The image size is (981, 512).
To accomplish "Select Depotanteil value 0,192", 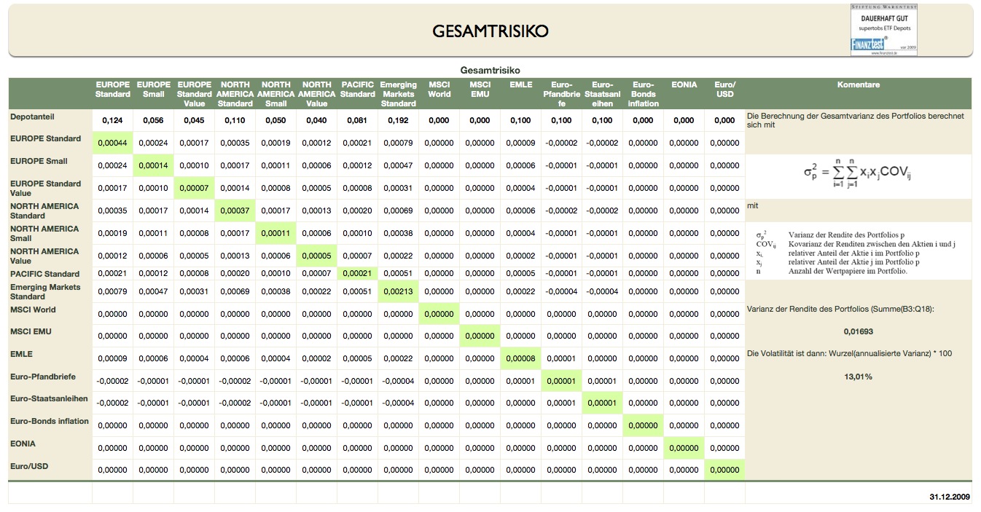I will (x=398, y=121).
